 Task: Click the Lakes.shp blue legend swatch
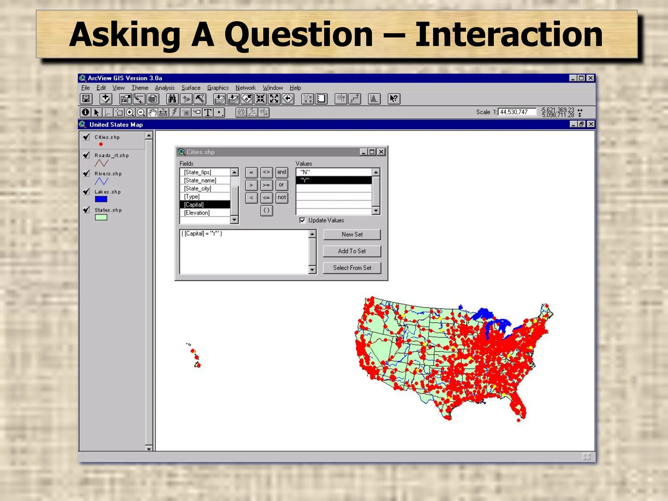click(101, 199)
